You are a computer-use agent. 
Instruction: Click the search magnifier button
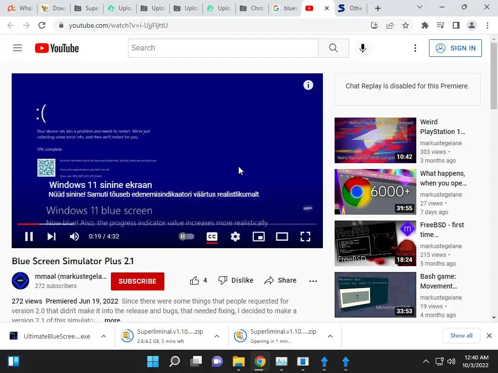334,48
